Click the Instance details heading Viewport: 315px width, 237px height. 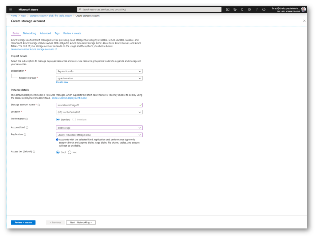(20, 90)
